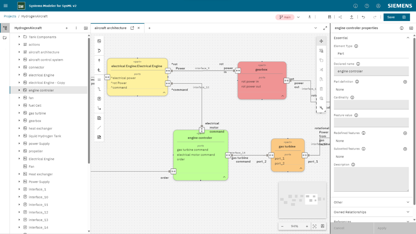This screenshot has width=416, height=234.
Task: Open the element settings gear icon
Action: (321, 98)
